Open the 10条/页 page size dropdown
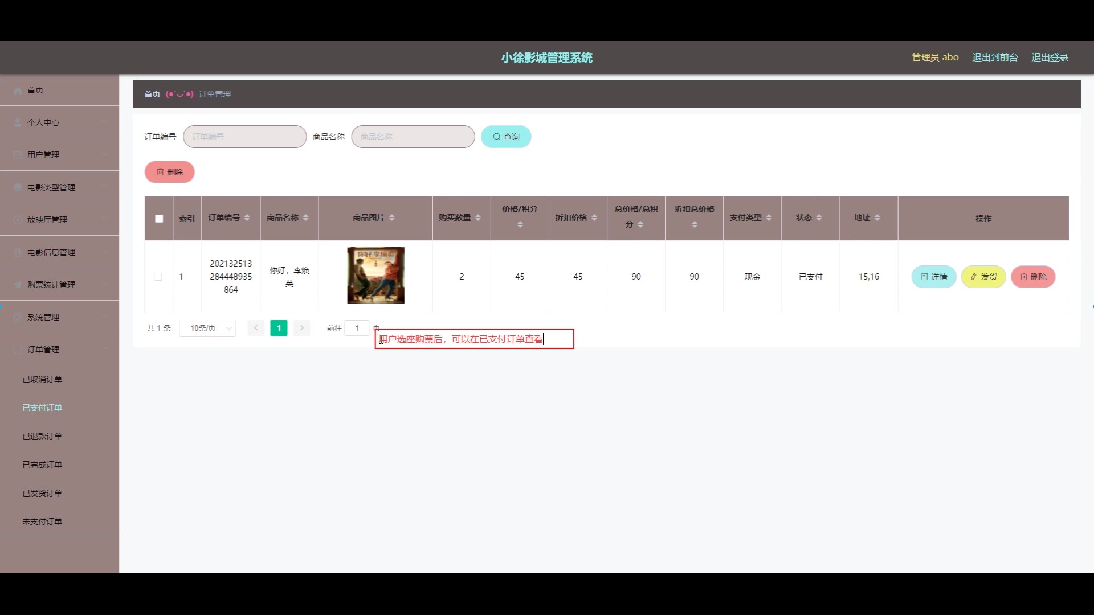The width and height of the screenshot is (1094, 615). [x=207, y=328]
